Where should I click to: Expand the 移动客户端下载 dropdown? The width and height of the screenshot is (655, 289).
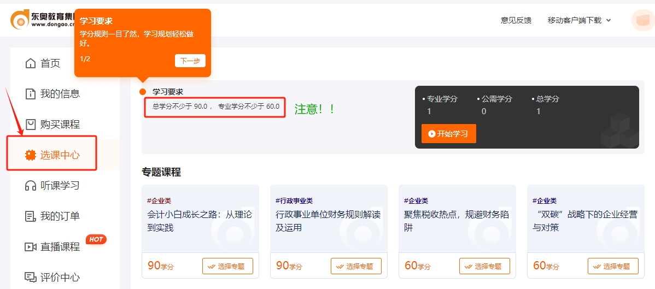579,20
